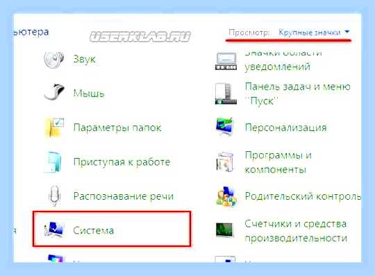Open Родительский контроль link
The height and width of the screenshot is (276, 375).
tap(303, 196)
